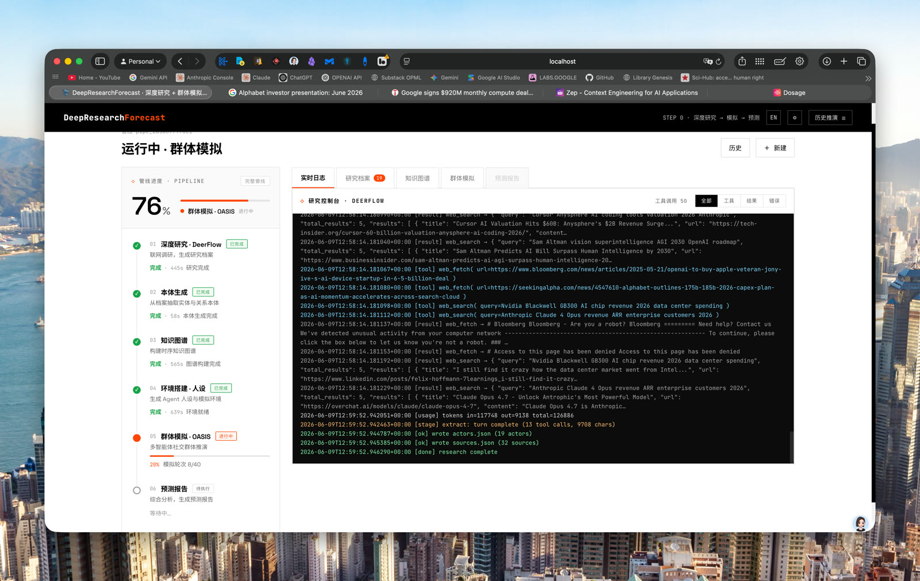Open the grid apps toolbar icon

click(760, 61)
